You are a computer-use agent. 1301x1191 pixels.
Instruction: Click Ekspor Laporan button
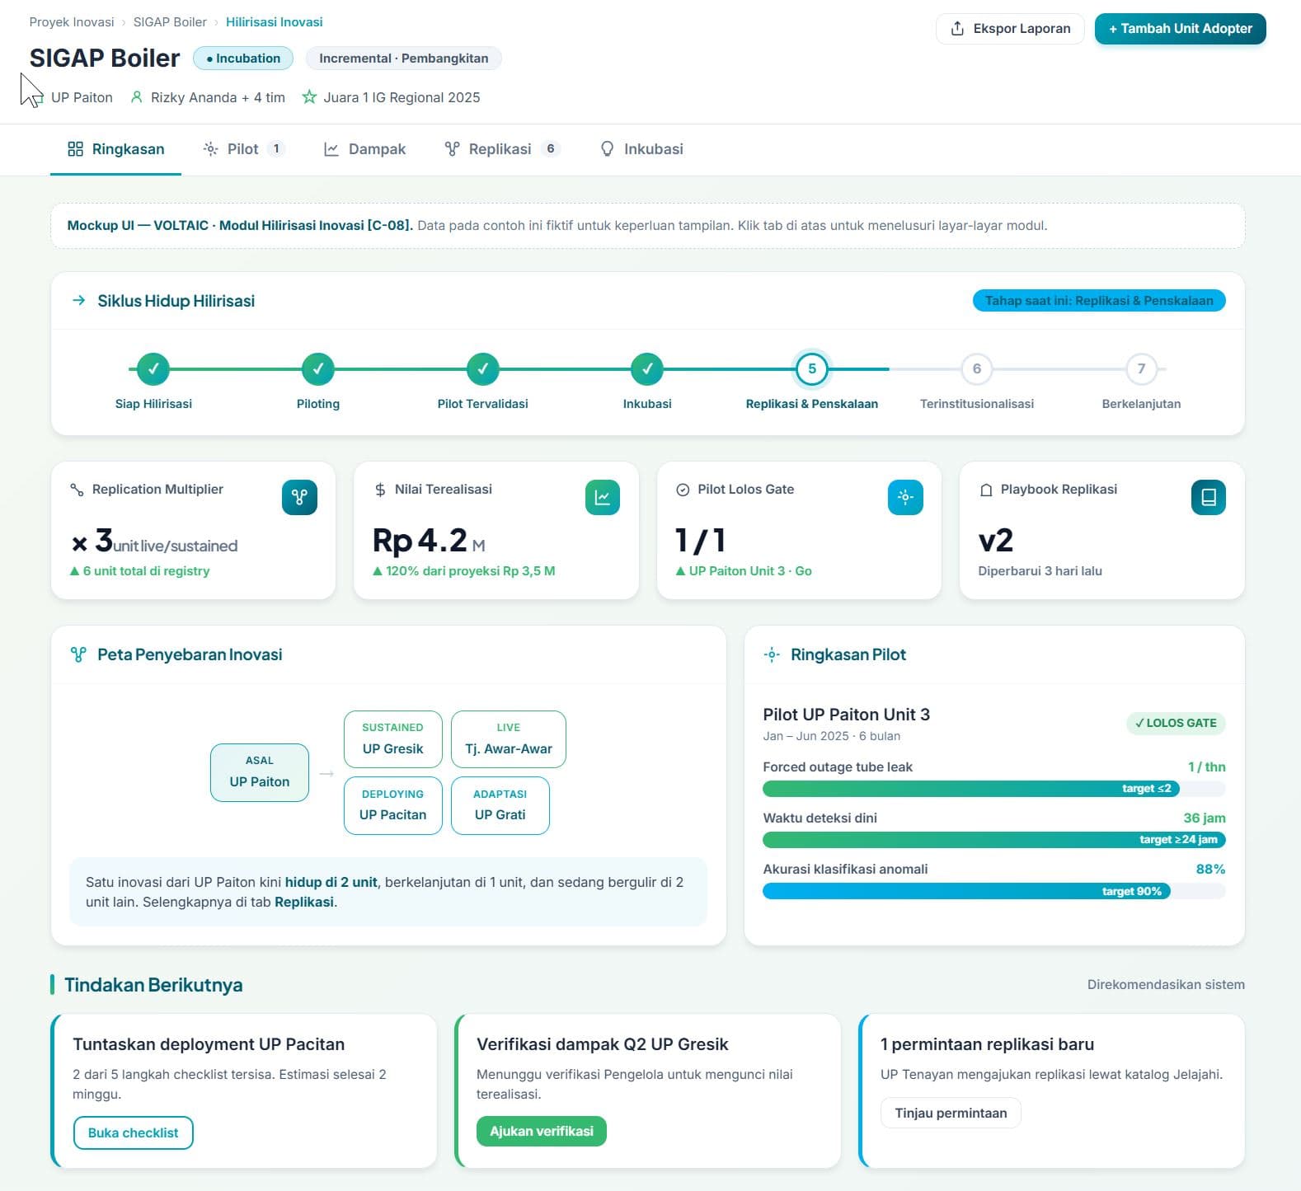click(x=1010, y=29)
